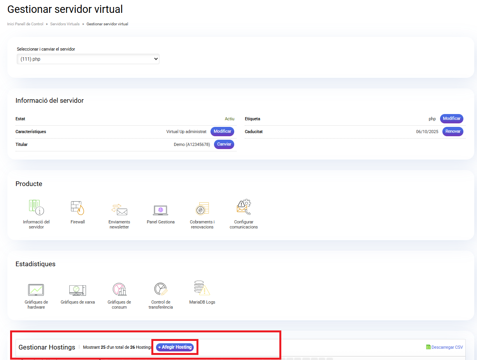Click Modificar next to php Etiqueta
This screenshot has width=477, height=360.
[451, 119]
